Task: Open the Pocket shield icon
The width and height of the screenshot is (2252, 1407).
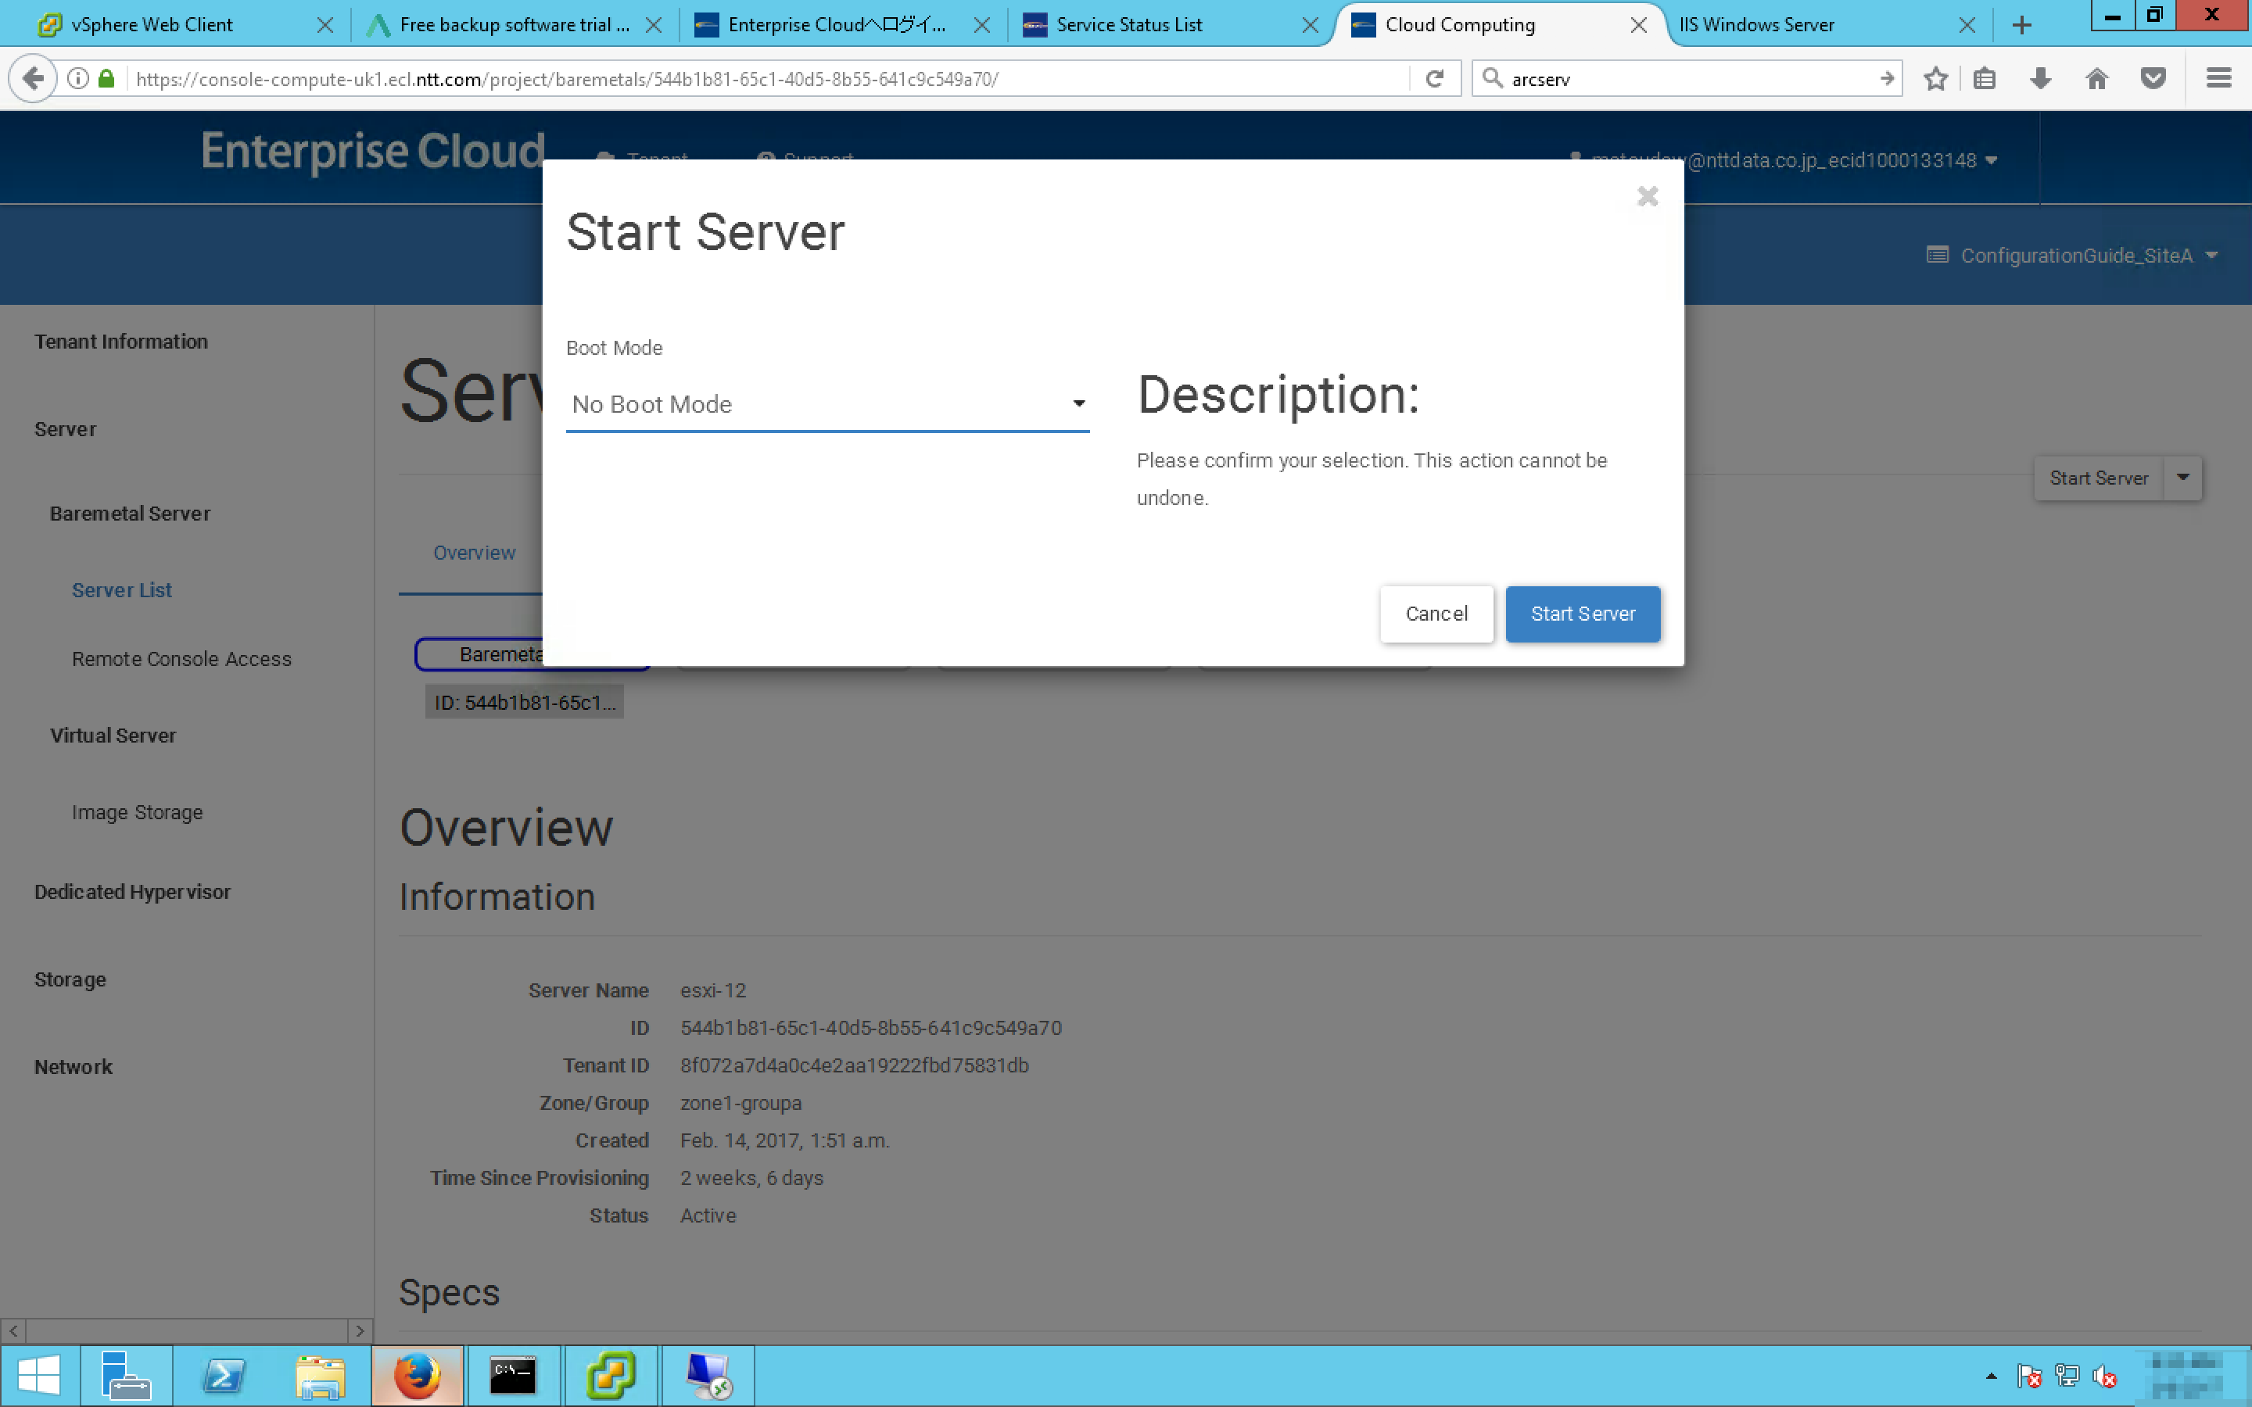Action: [x=2153, y=79]
